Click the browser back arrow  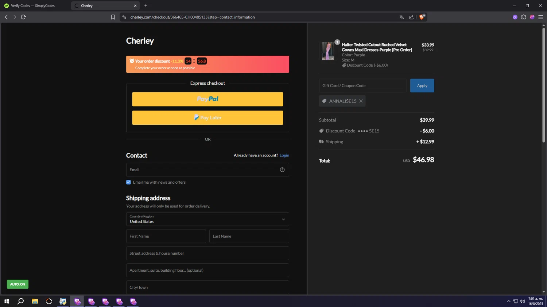[x=6, y=17]
